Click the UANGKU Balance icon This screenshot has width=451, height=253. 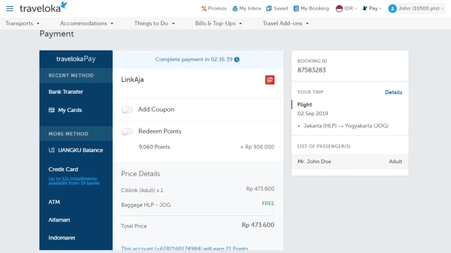(52, 150)
